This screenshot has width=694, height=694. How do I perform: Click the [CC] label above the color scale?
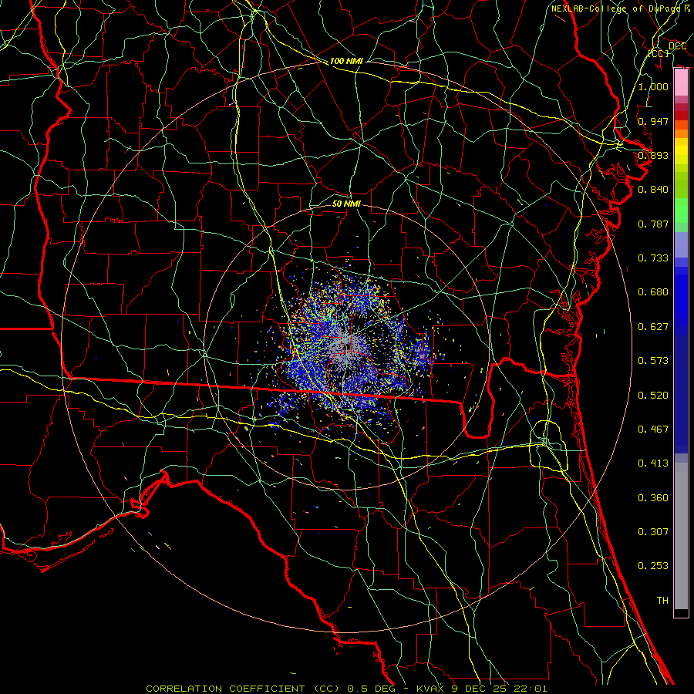[659, 53]
